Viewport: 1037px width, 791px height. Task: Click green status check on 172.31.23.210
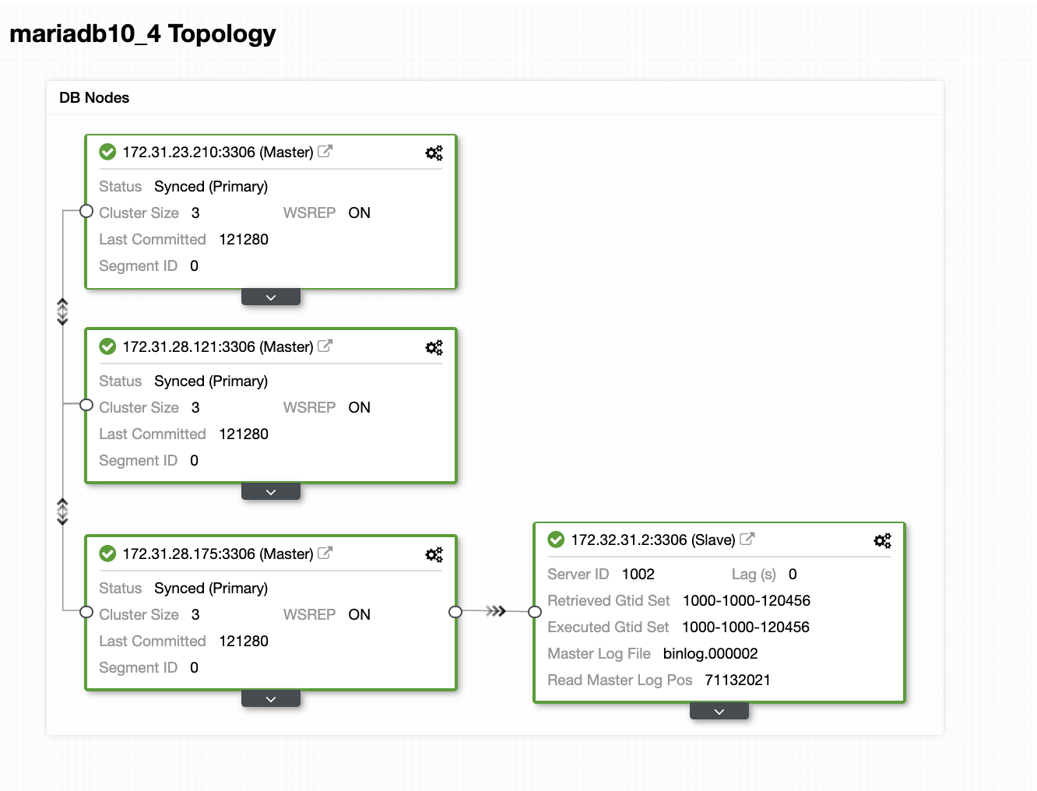(x=108, y=152)
